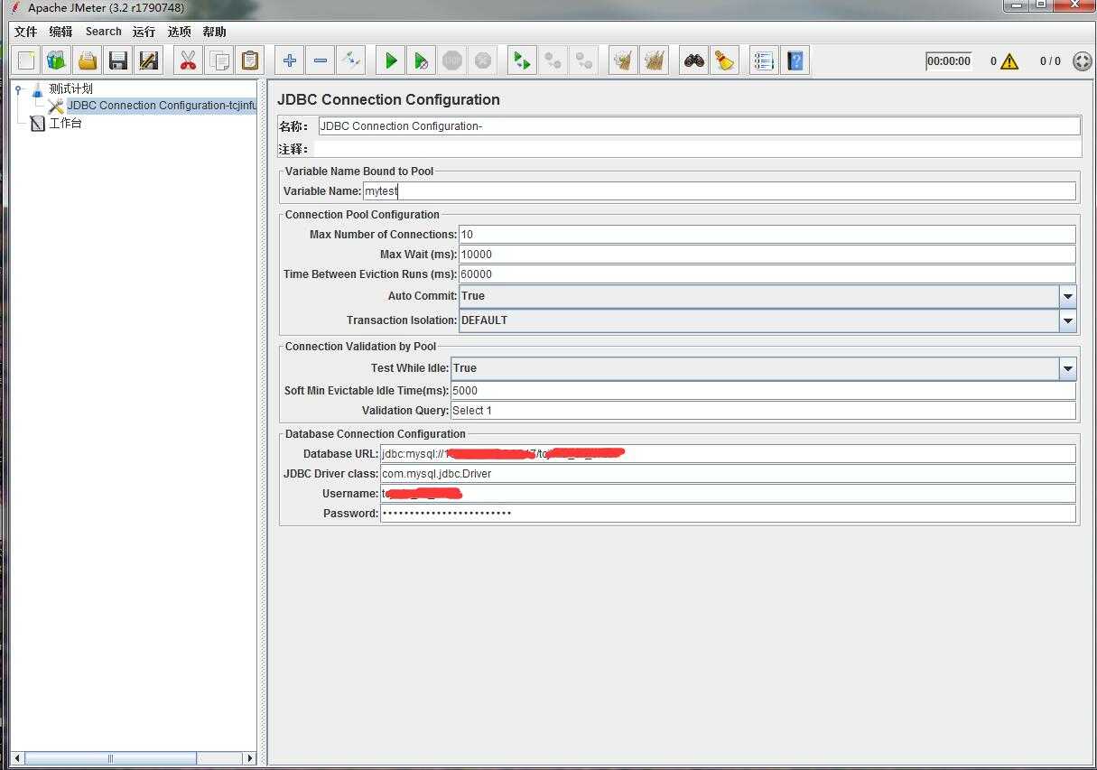
Task: Click tree panel scrollbar left arrow
Action: click(x=18, y=758)
